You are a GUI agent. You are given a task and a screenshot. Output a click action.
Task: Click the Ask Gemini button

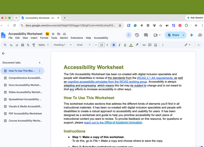coord(195,18)
